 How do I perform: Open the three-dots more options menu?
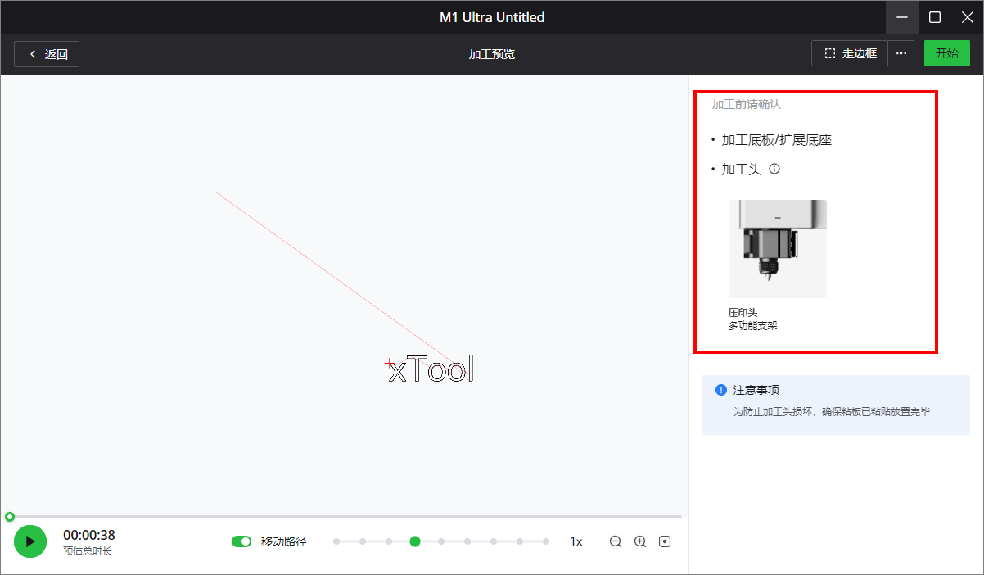(901, 54)
